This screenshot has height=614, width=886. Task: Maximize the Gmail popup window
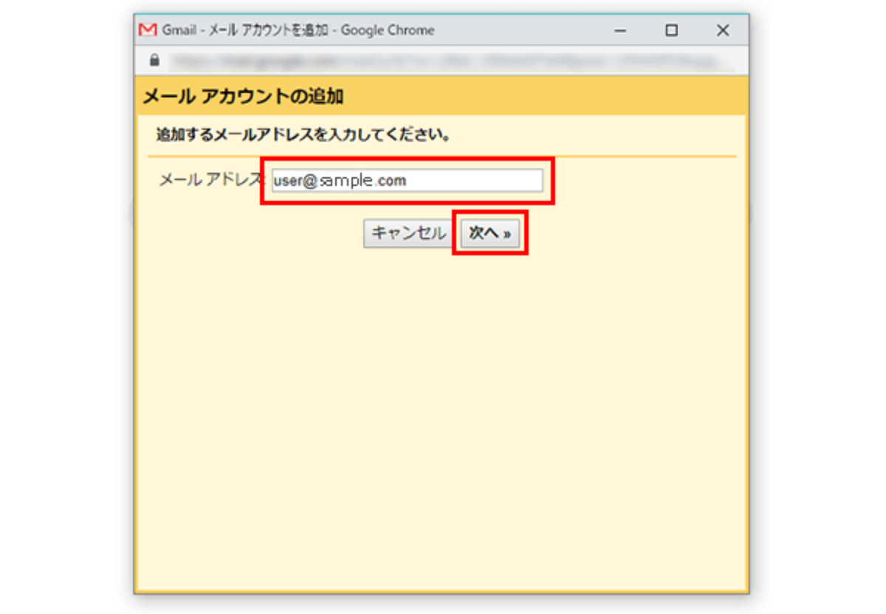click(671, 31)
